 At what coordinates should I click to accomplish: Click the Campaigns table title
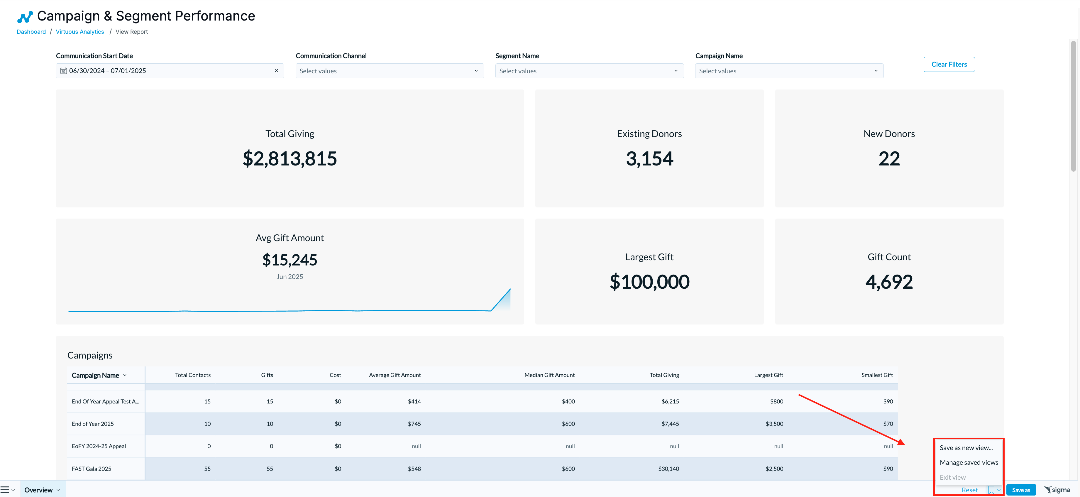90,355
